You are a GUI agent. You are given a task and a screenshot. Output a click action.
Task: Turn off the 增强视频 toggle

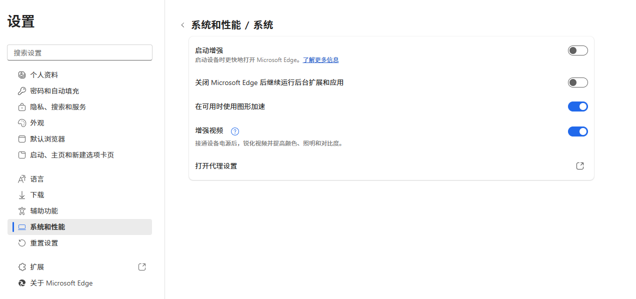click(x=577, y=131)
